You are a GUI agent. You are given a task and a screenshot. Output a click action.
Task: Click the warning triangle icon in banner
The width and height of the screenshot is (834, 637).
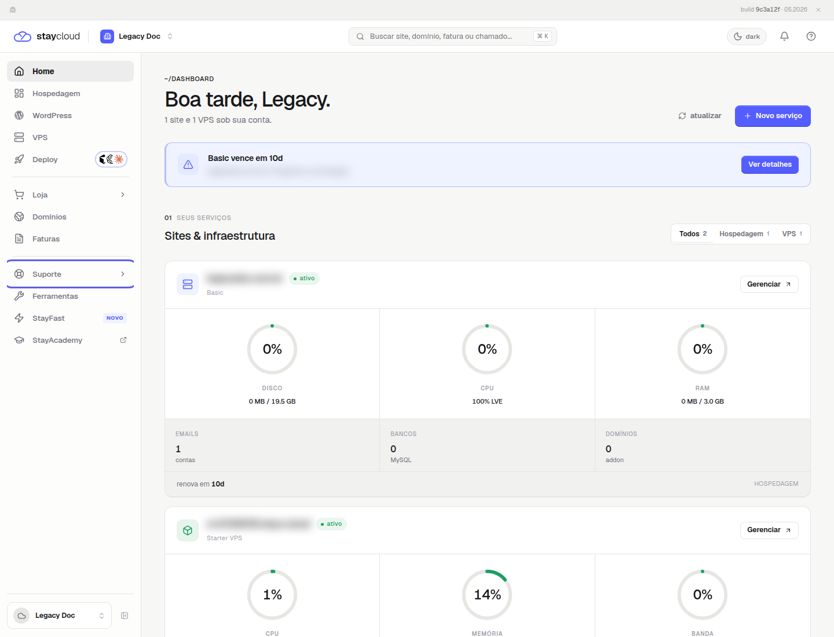(x=188, y=164)
